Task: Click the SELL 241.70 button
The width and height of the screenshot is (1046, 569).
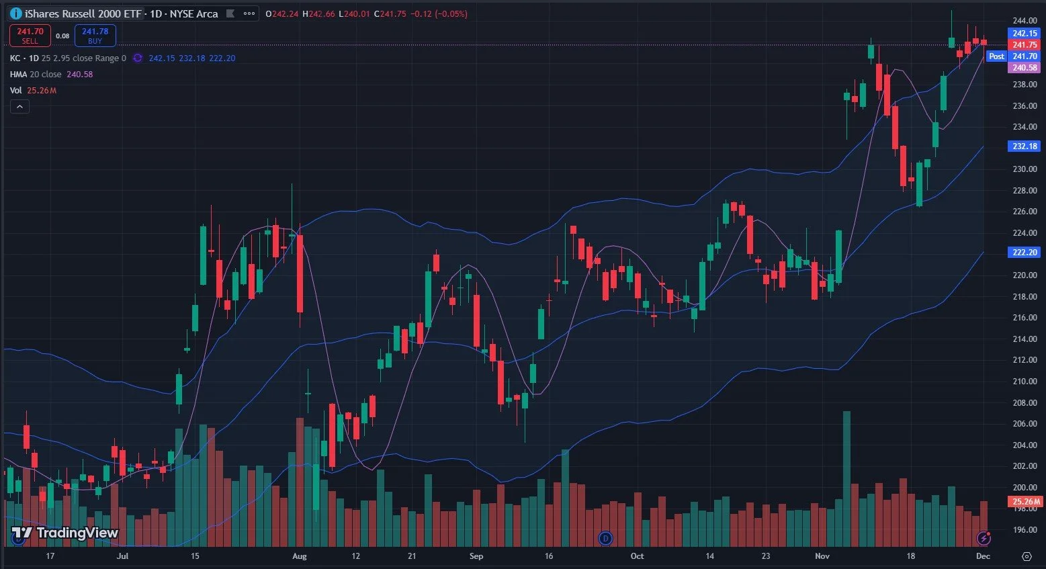Action: click(x=30, y=36)
